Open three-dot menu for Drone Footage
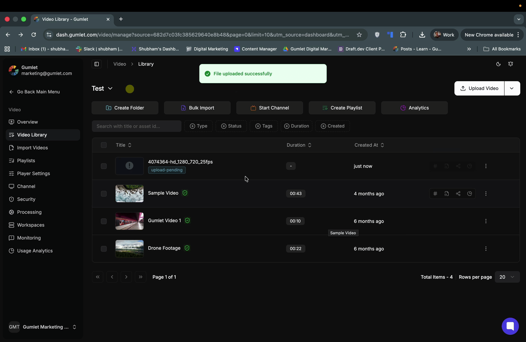526x342 pixels. pos(486,249)
